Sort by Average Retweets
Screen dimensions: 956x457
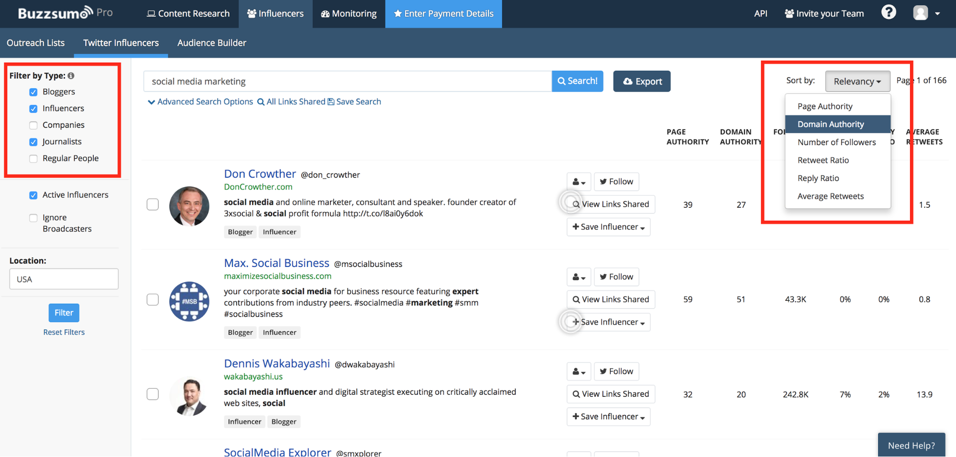coord(837,196)
